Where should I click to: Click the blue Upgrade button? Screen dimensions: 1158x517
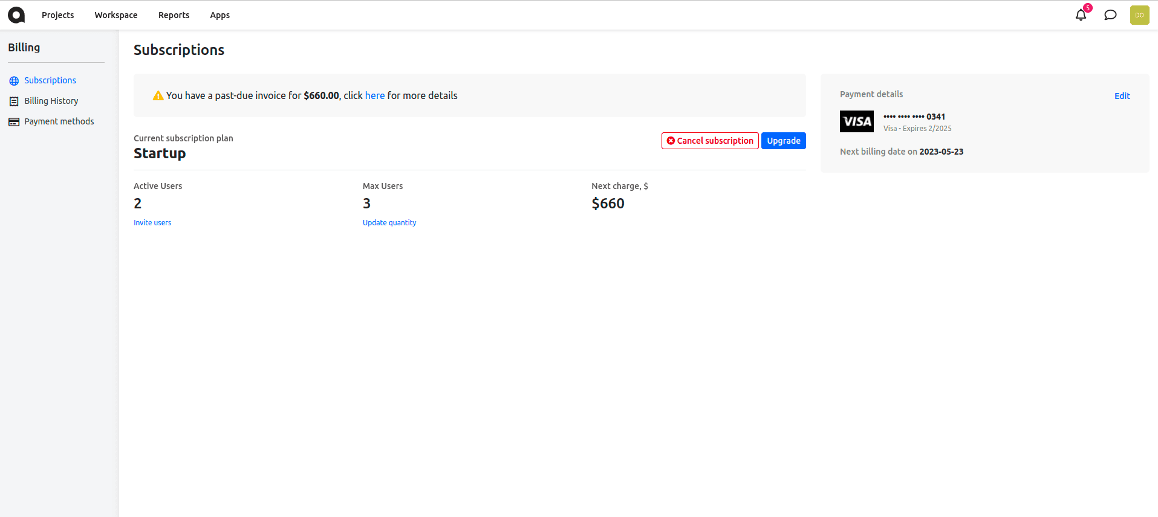[784, 141]
